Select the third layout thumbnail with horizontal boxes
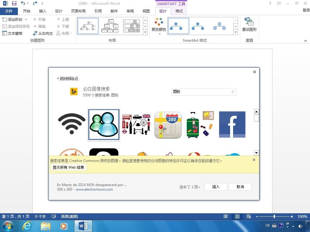 pos(132,26)
